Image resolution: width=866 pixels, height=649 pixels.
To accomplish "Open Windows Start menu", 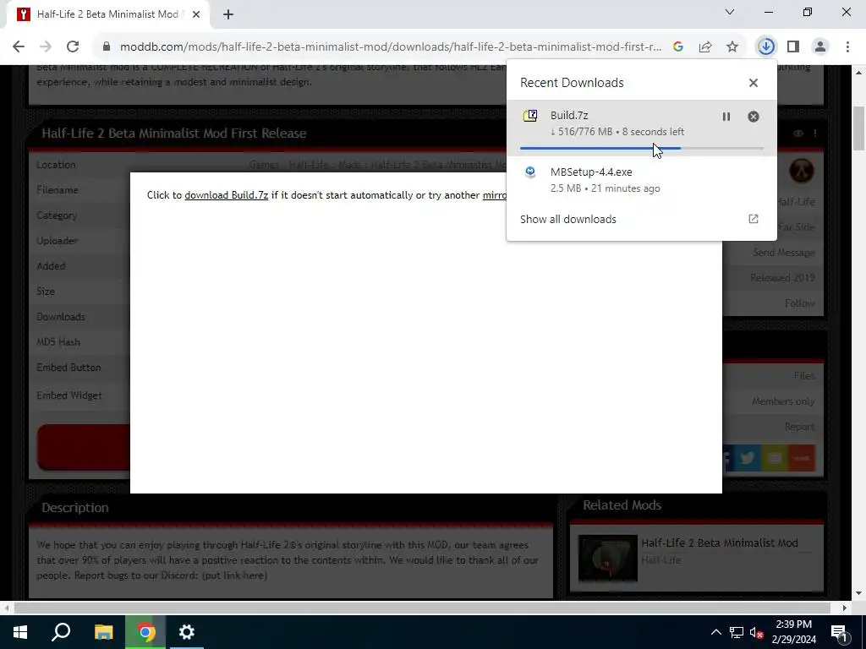I will 20,632.
